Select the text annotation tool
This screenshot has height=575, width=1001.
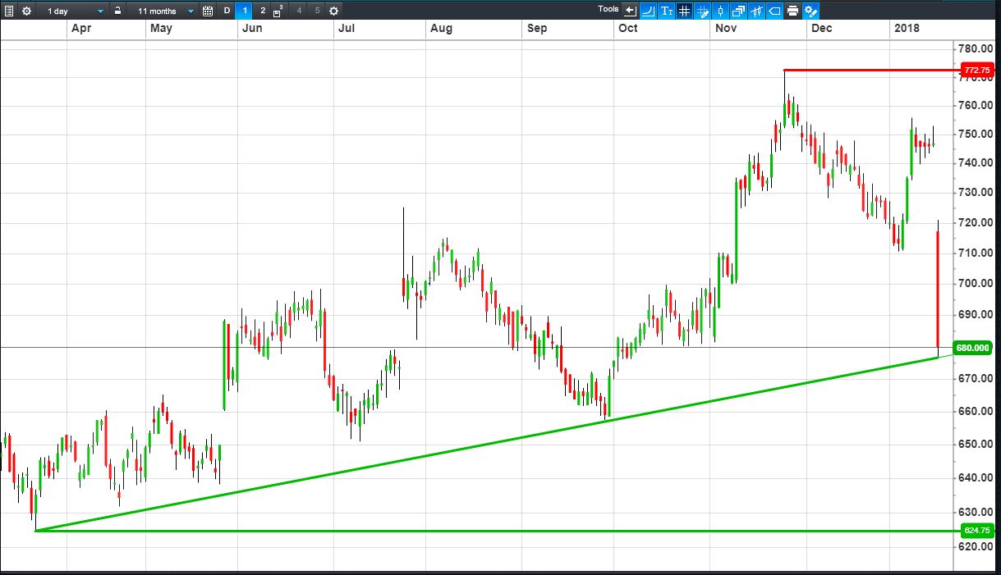(666, 11)
